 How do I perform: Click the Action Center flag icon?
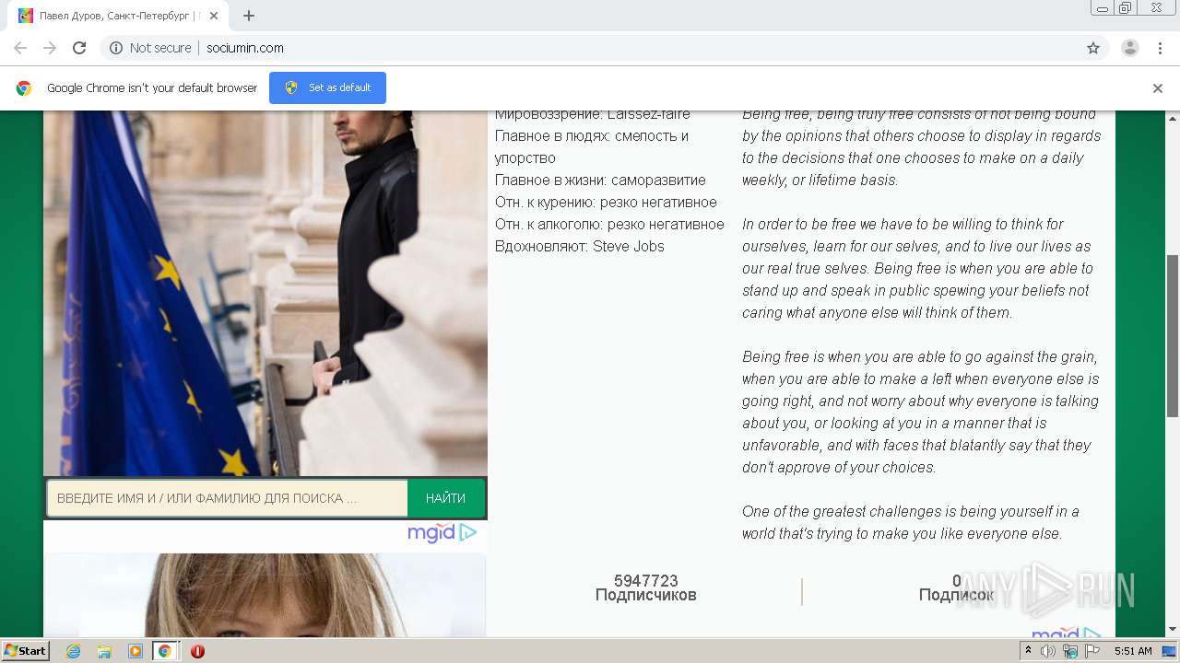[1092, 651]
